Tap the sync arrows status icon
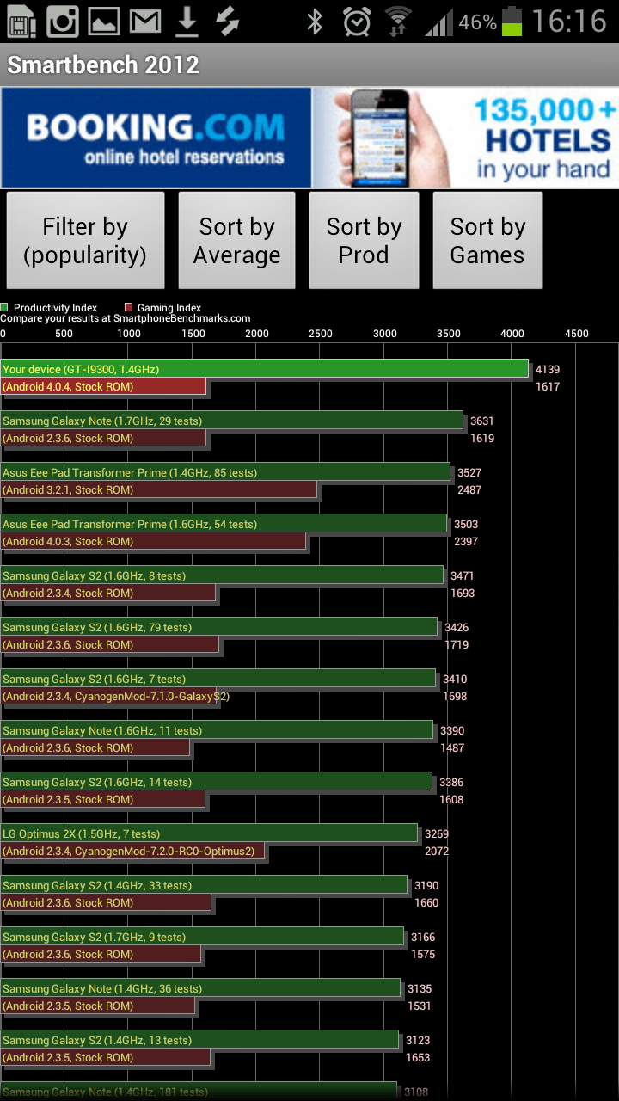Image resolution: width=619 pixels, height=1101 pixels. click(228, 22)
